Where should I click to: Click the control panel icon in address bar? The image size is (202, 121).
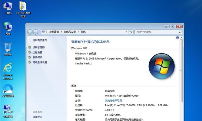pyautogui.click(x=43, y=32)
